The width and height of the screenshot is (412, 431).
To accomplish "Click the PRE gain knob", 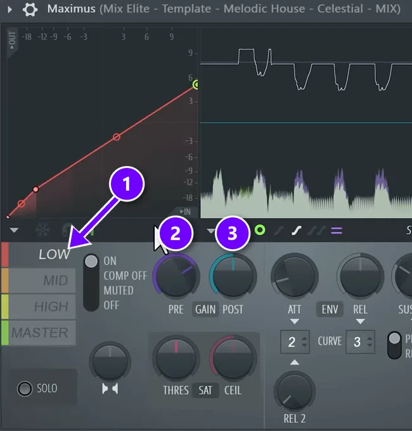I will pos(176,277).
